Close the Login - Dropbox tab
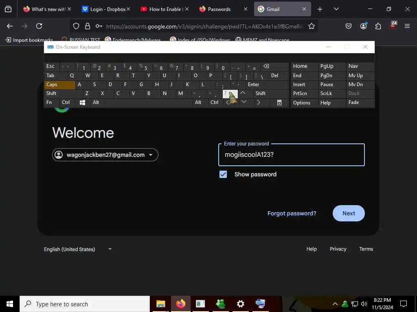The width and height of the screenshot is (417, 312). tap(128, 9)
